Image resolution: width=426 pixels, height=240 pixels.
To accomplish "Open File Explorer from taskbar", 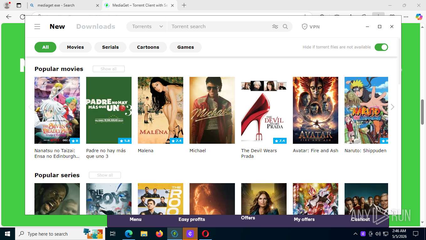I will pyautogui.click(x=144, y=234).
